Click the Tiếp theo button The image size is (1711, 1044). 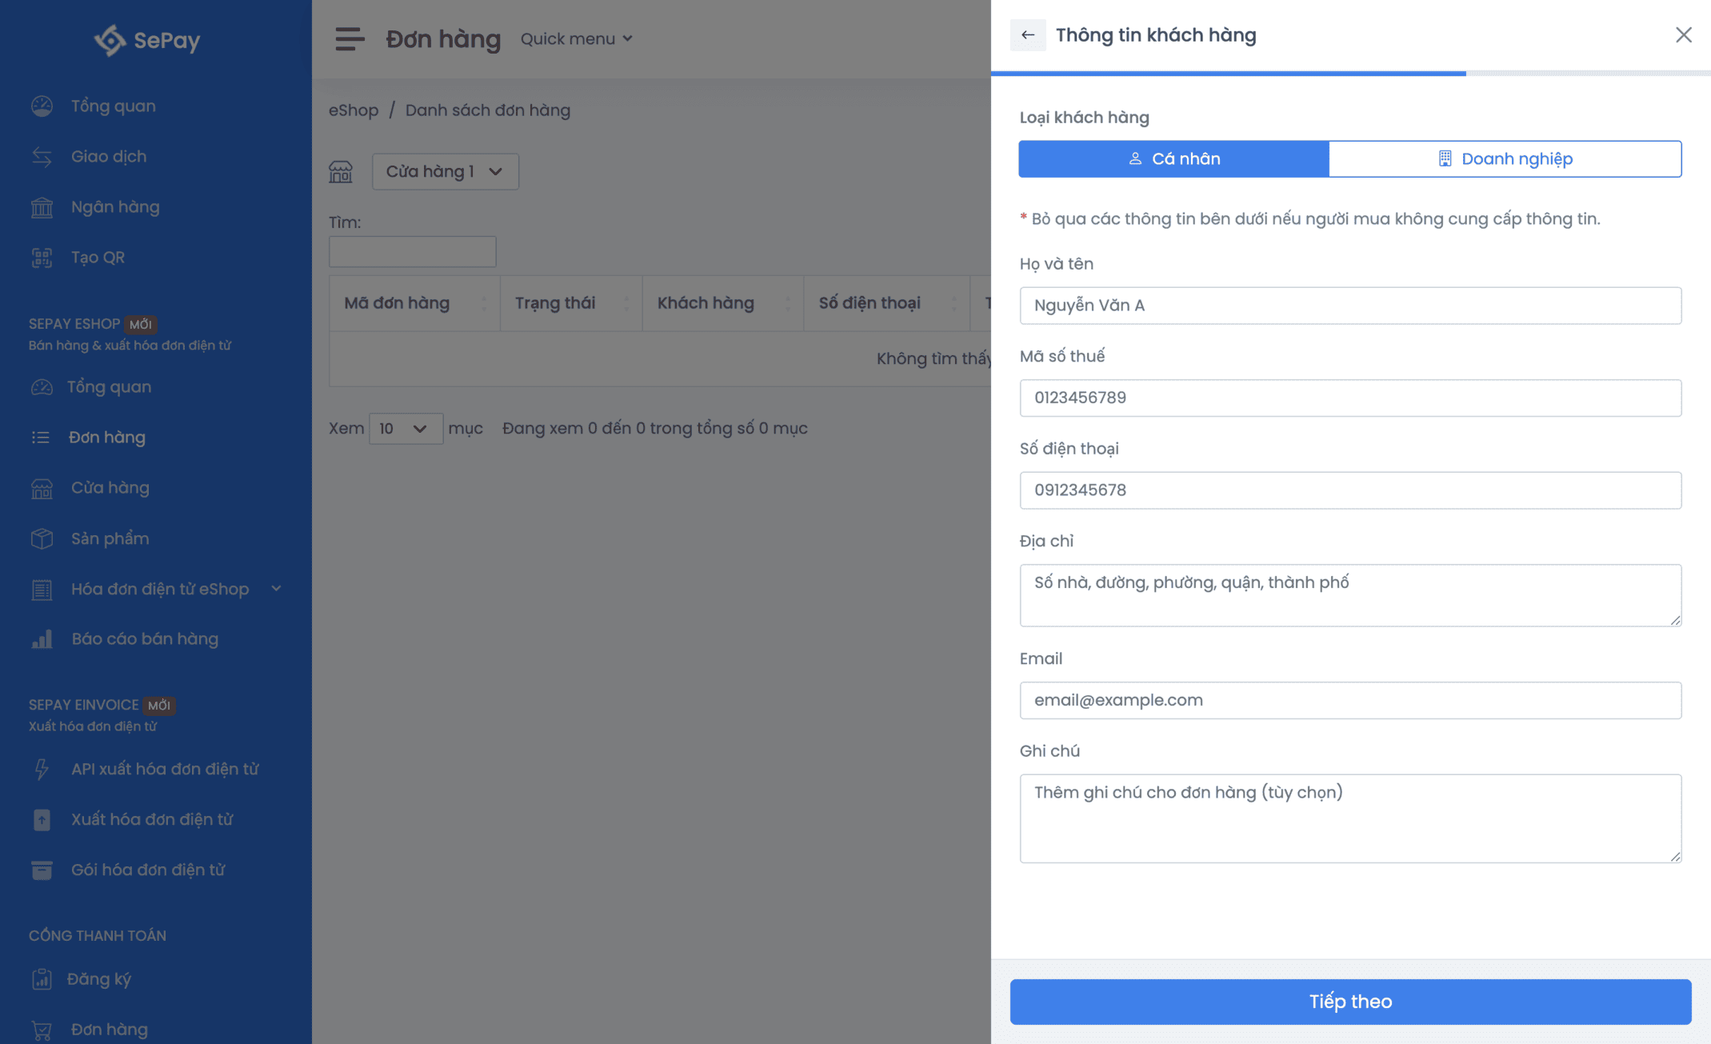click(1350, 1002)
